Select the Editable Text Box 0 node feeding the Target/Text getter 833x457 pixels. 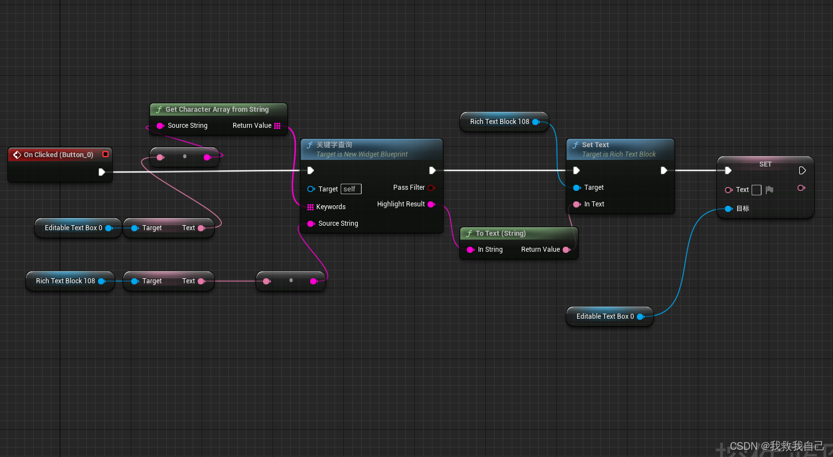(x=77, y=228)
